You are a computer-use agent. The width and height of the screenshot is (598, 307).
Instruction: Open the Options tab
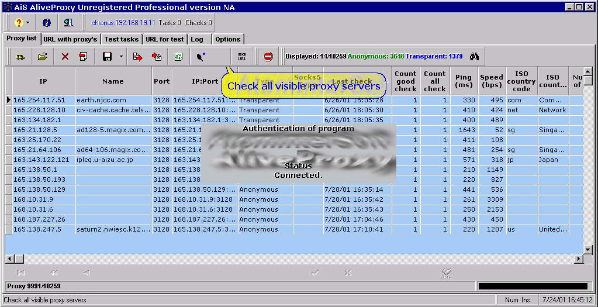tap(227, 39)
